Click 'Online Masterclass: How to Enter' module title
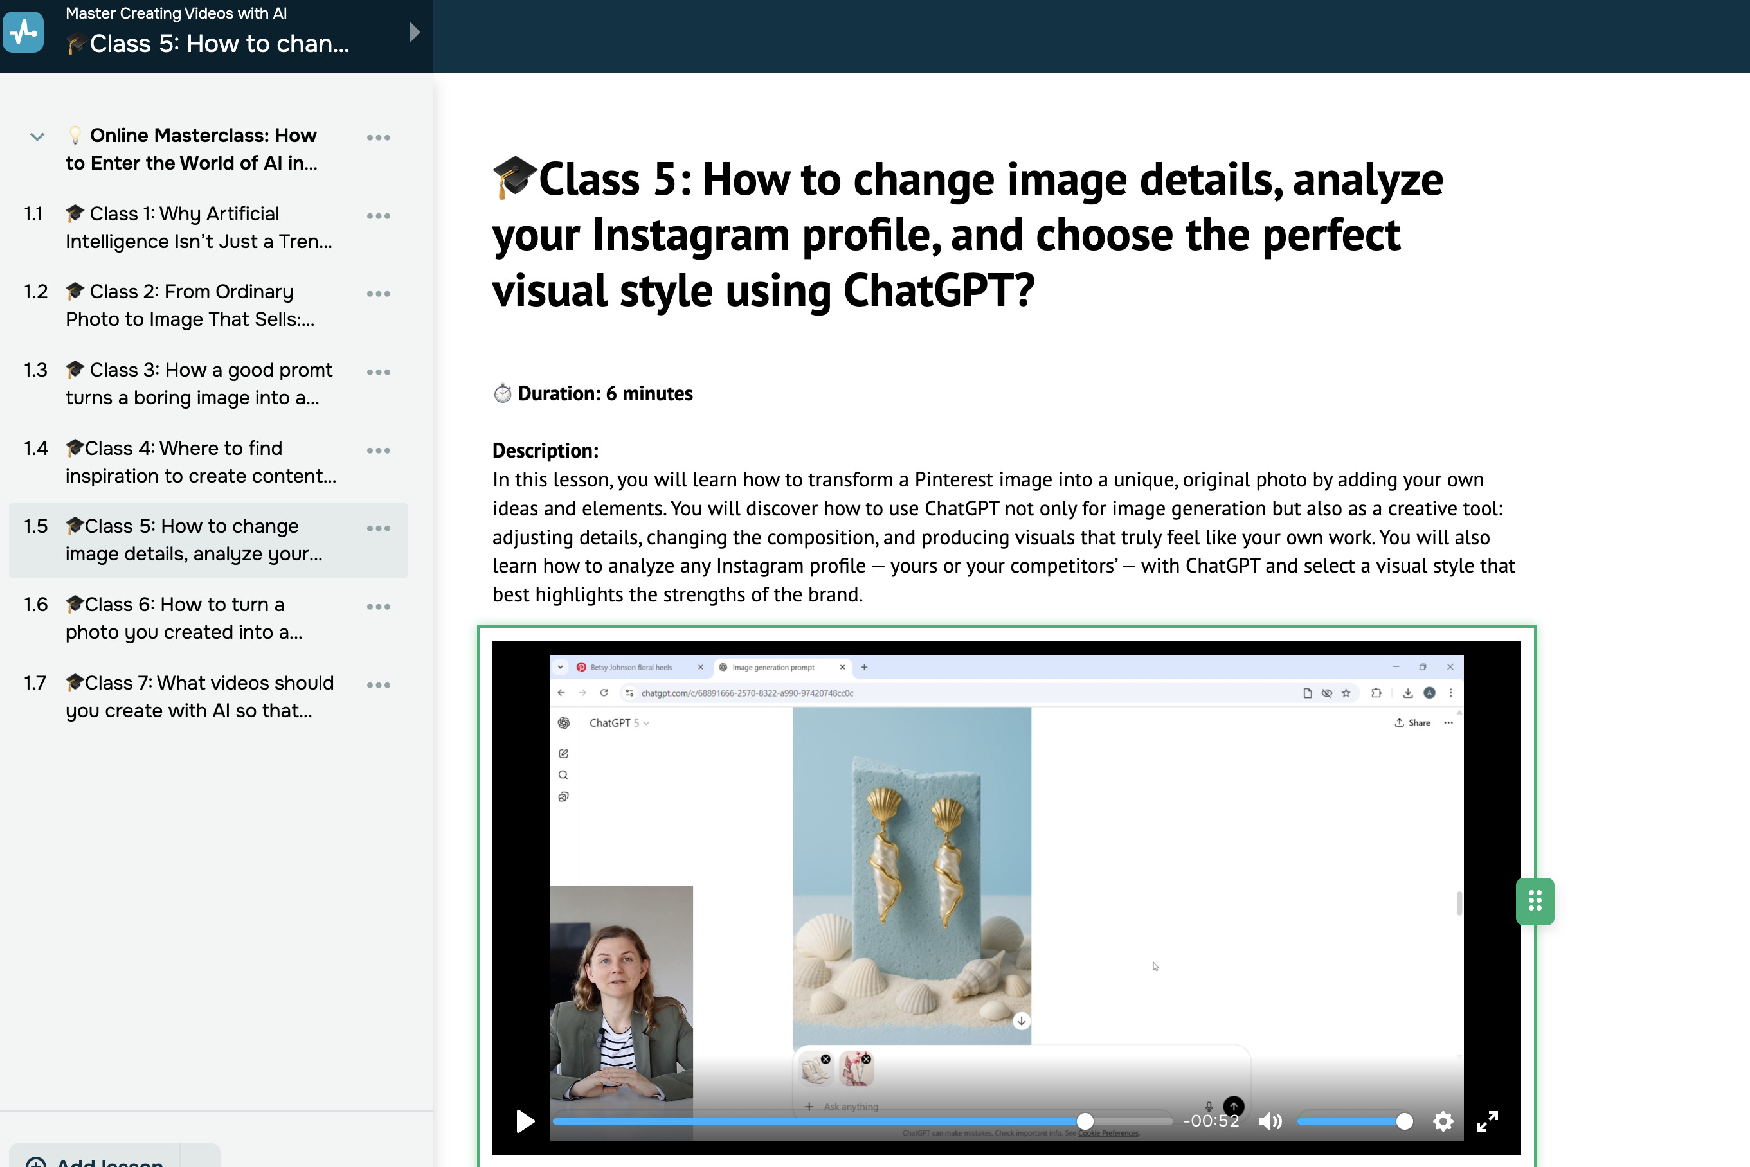The image size is (1750, 1167). (x=192, y=149)
